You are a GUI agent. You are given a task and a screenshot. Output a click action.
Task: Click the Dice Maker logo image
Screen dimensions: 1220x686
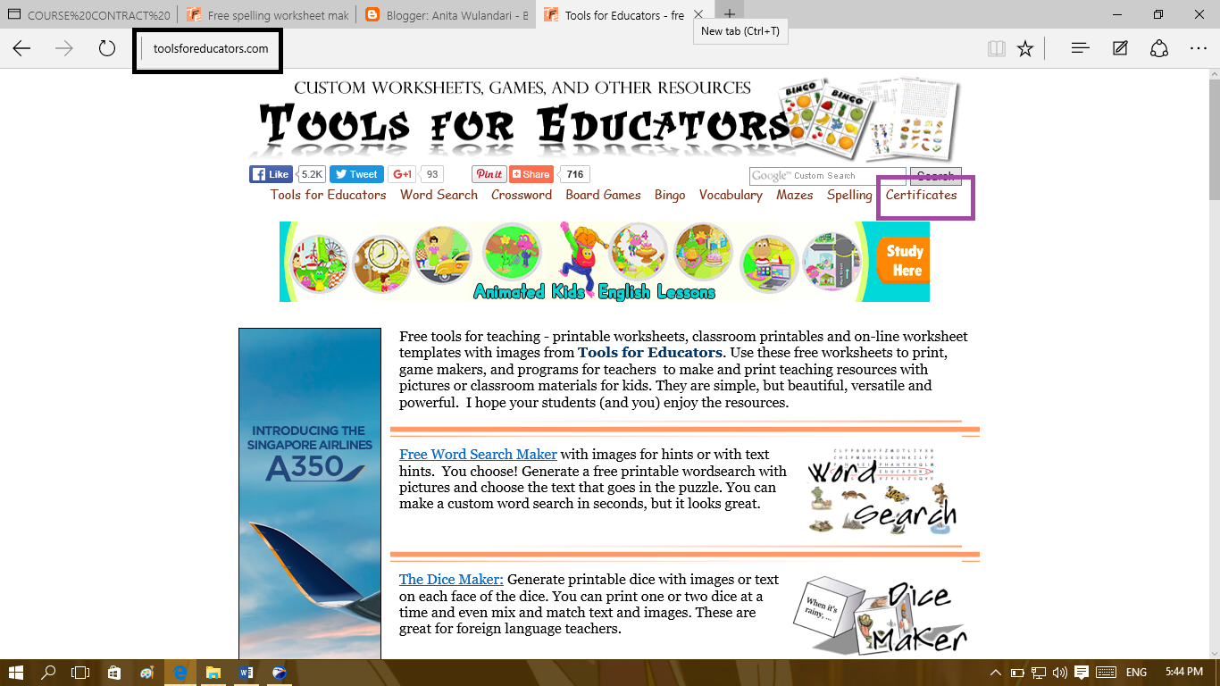(881, 615)
